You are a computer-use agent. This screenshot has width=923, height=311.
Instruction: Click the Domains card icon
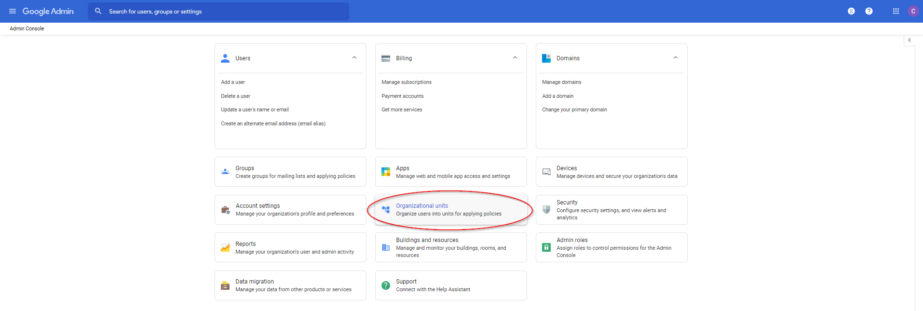click(x=546, y=58)
